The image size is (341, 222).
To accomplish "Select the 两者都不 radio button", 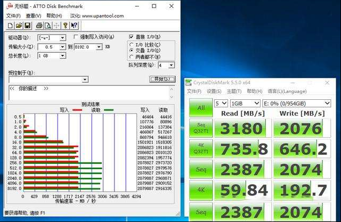I will (131, 57).
